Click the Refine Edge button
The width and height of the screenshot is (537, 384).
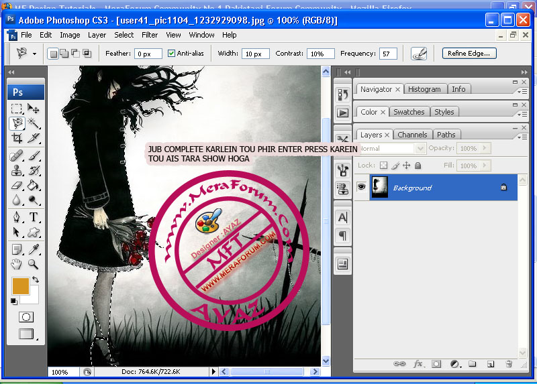click(469, 54)
